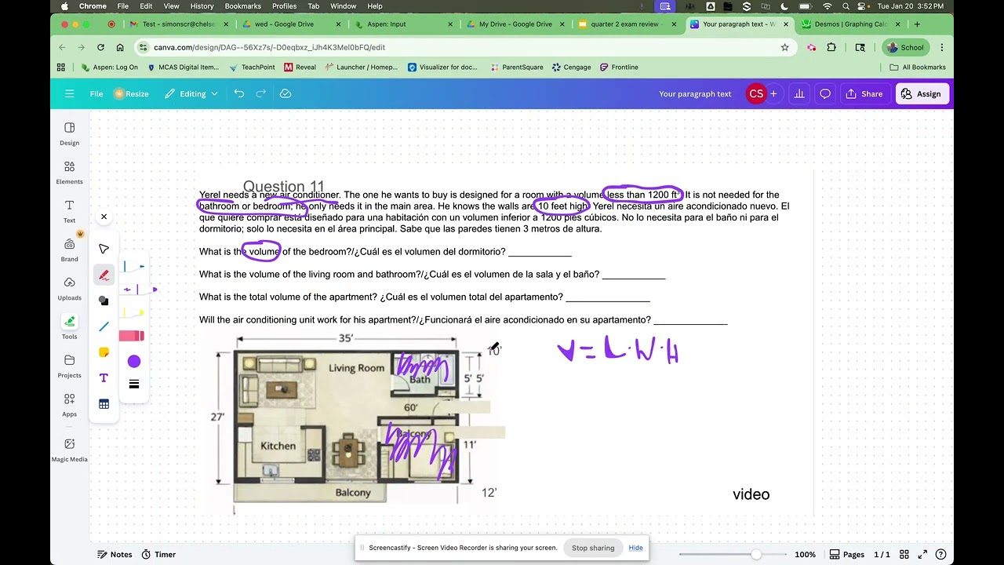Open the Projects panel
1004x565 pixels.
(x=70, y=365)
